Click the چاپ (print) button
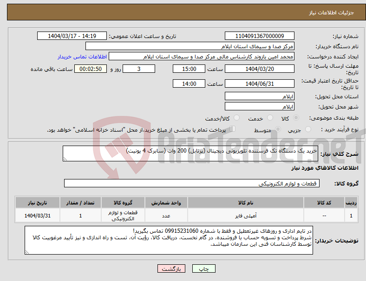The height and width of the screenshot is (281, 366). point(203,268)
